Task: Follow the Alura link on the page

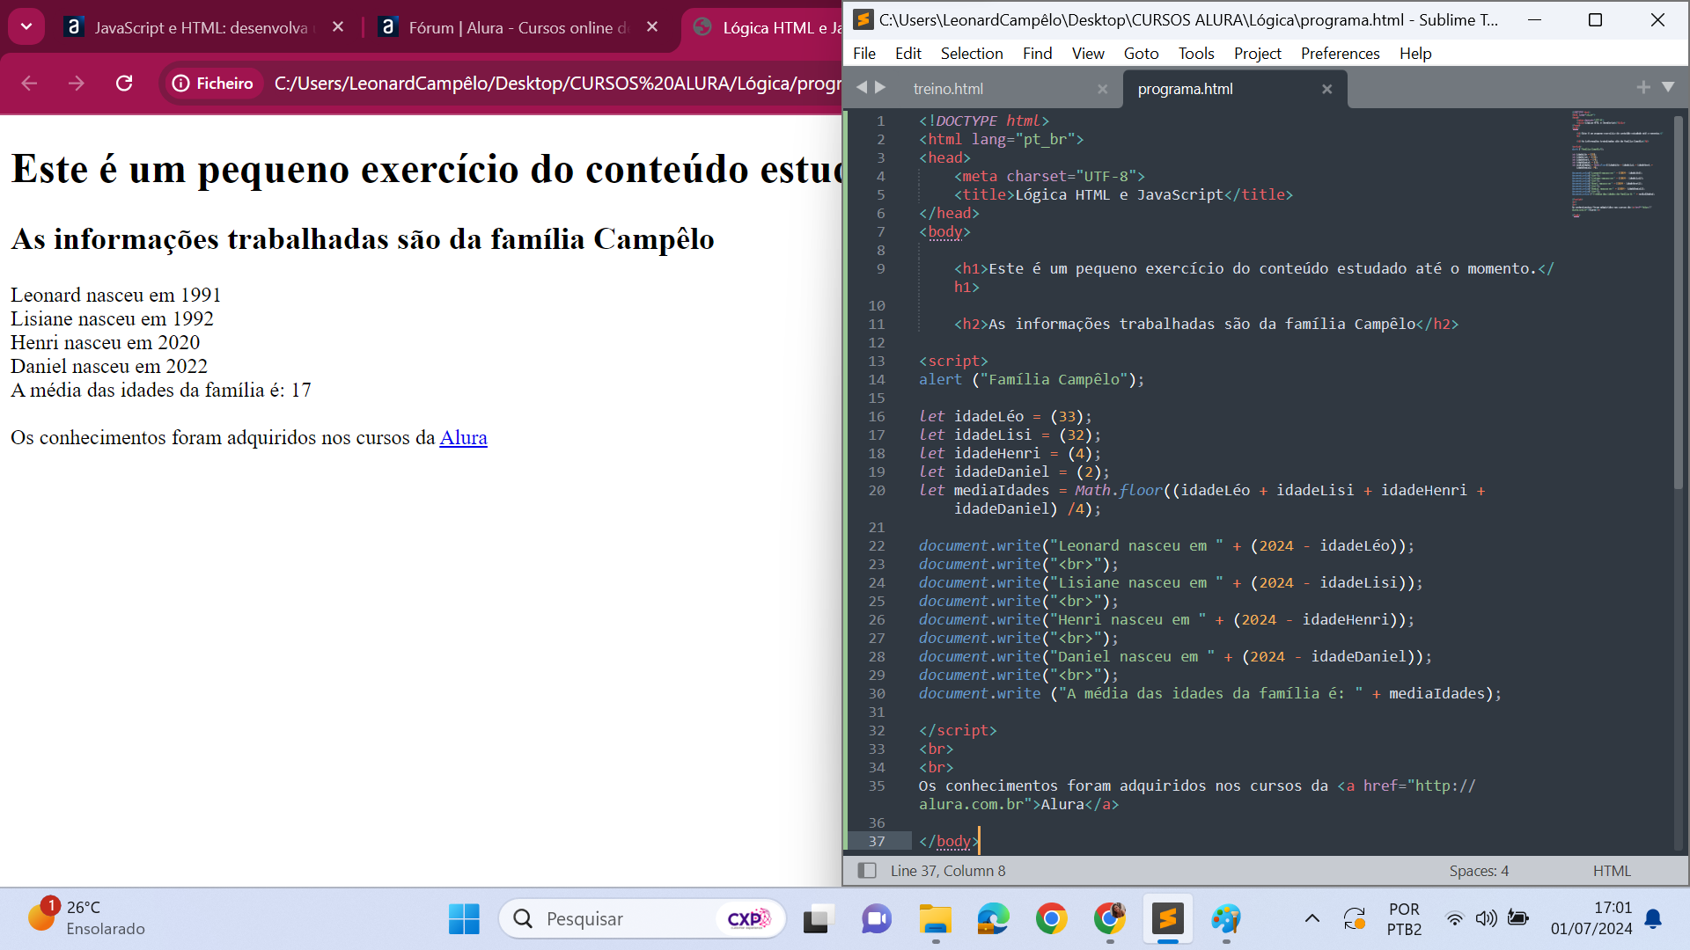Action: tap(463, 437)
